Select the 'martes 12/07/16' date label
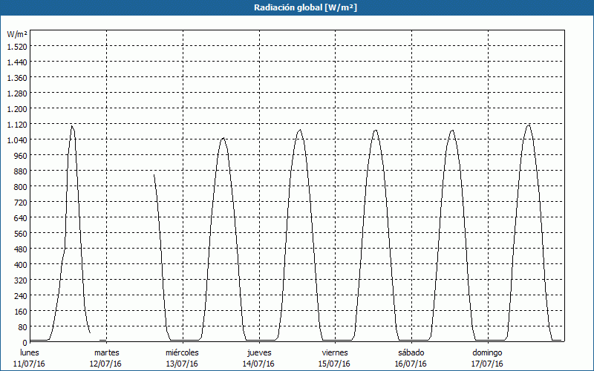Viewport: 594px width, 371px height. click(x=106, y=358)
